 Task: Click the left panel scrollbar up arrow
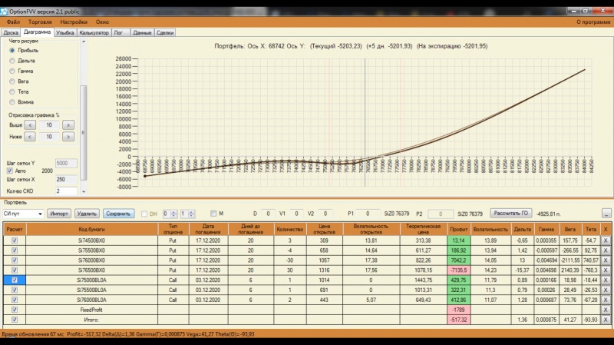coord(84,41)
